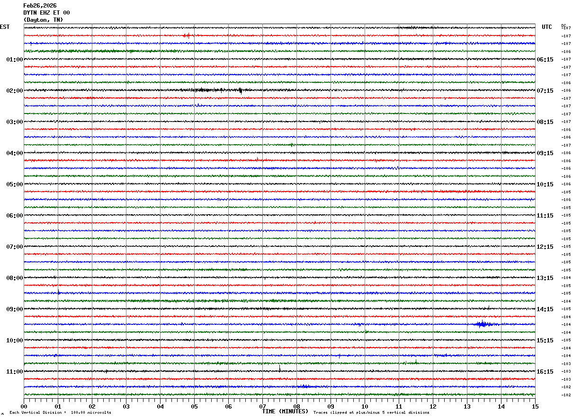
Task: Click the 09:15 UTC row label
Action: [x=545, y=153]
